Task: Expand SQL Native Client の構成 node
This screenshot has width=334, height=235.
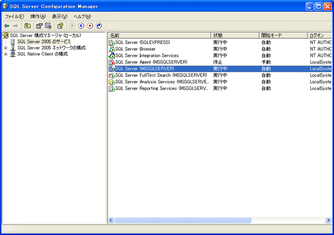Action: [x=6, y=54]
